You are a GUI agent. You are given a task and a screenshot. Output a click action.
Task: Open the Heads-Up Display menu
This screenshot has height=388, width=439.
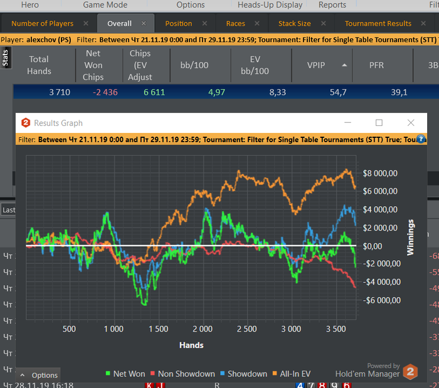[x=270, y=5]
